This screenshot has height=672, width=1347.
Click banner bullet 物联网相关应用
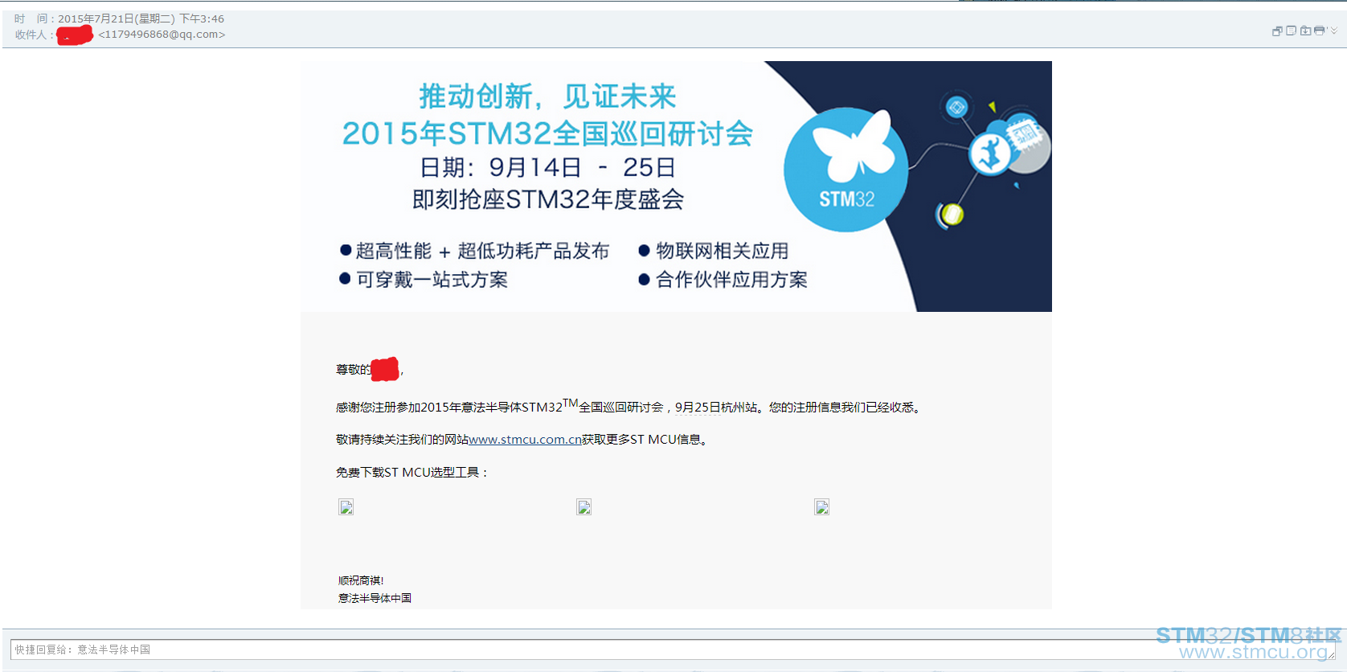point(722,251)
